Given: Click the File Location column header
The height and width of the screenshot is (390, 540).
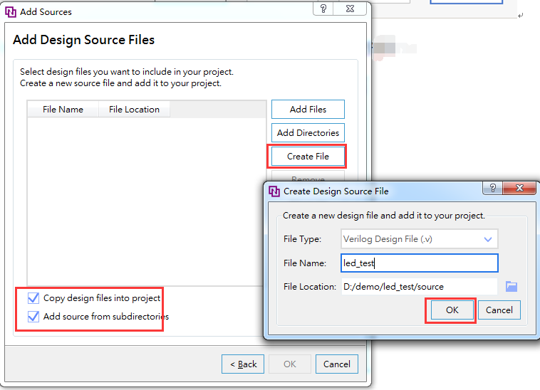Looking at the screenshot, I should 134,110.
